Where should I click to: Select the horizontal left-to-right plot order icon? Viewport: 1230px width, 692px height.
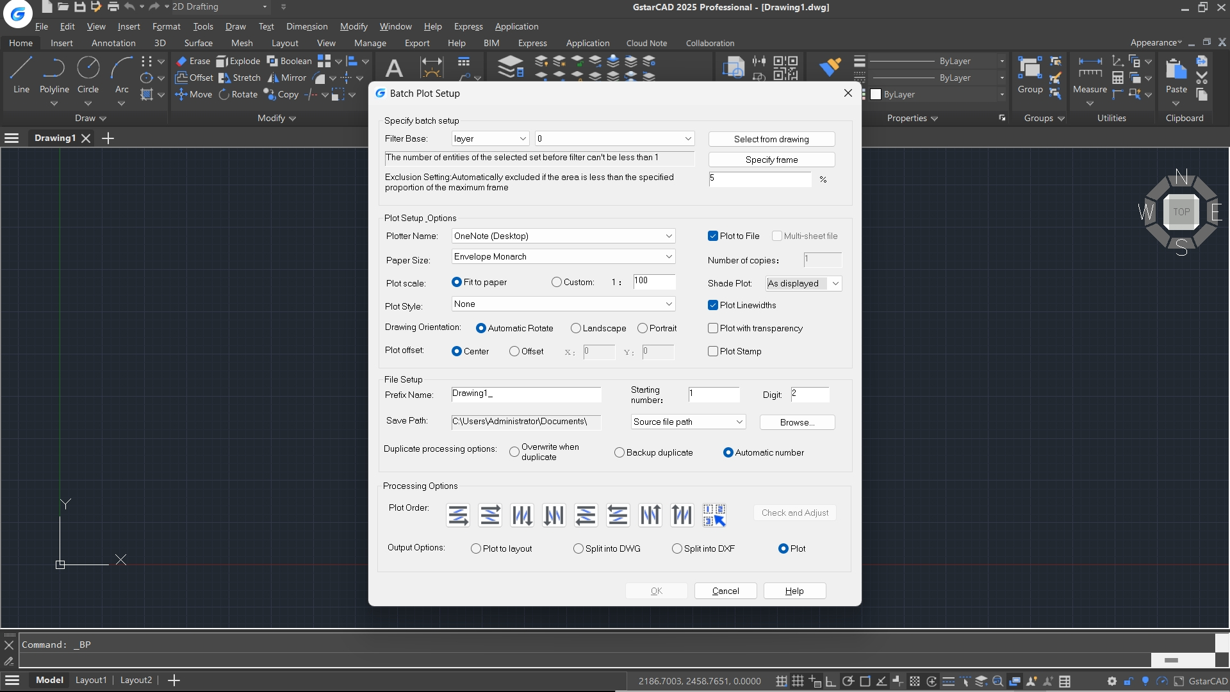[457, 515]
